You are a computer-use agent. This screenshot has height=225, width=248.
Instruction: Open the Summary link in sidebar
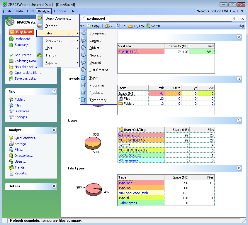pos(21,45)
